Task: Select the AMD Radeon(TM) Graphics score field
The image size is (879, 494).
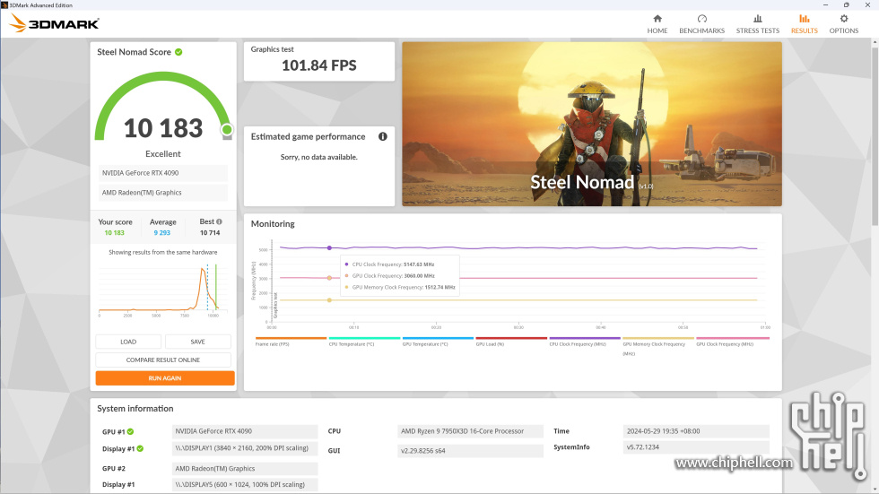Action: tap(163, 193)
